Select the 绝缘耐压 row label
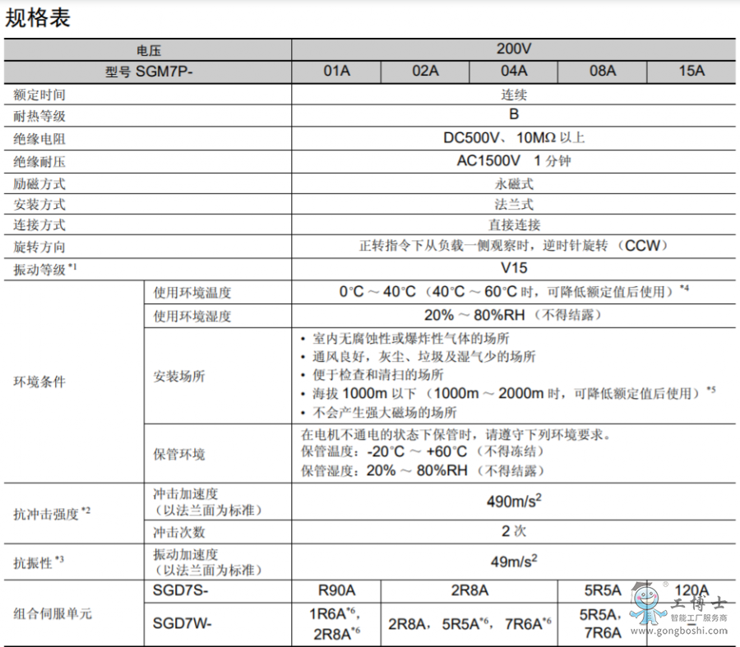Image resolution: width=740 pixels, height=647 pixels. [x=39, y=162]
